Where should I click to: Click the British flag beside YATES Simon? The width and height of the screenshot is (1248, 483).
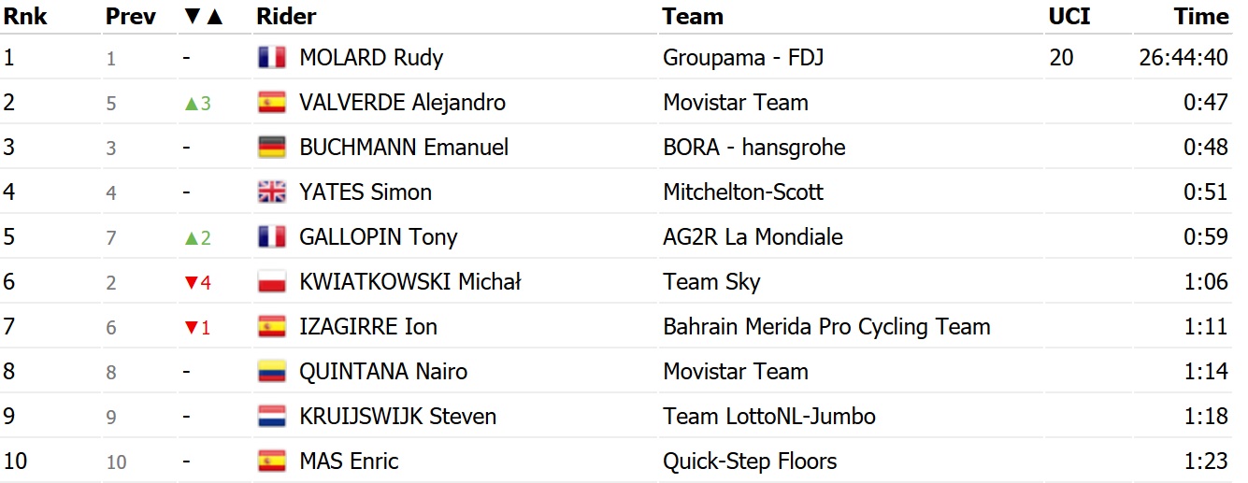[271, 192]
